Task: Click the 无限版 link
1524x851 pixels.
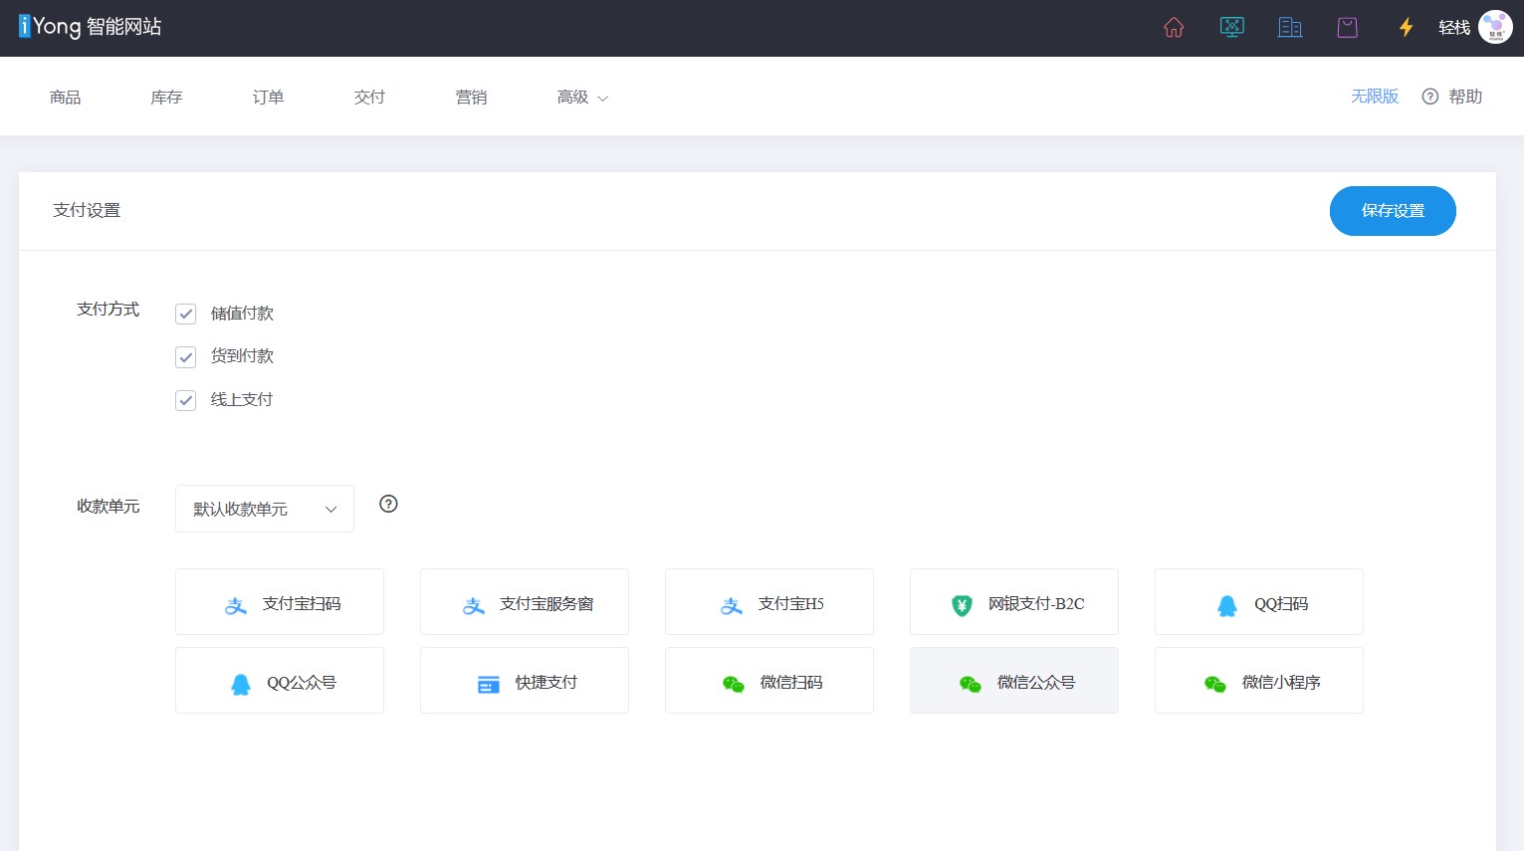Action: tap(1375, 97)
